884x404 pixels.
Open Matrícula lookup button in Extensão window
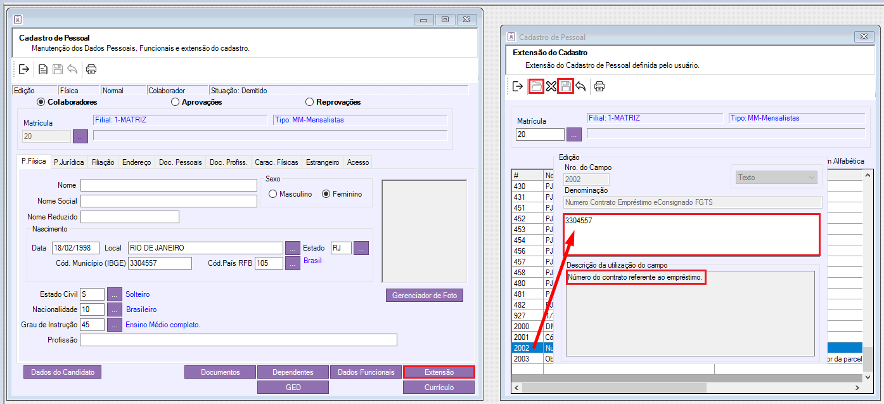click(x=573, y=134)
